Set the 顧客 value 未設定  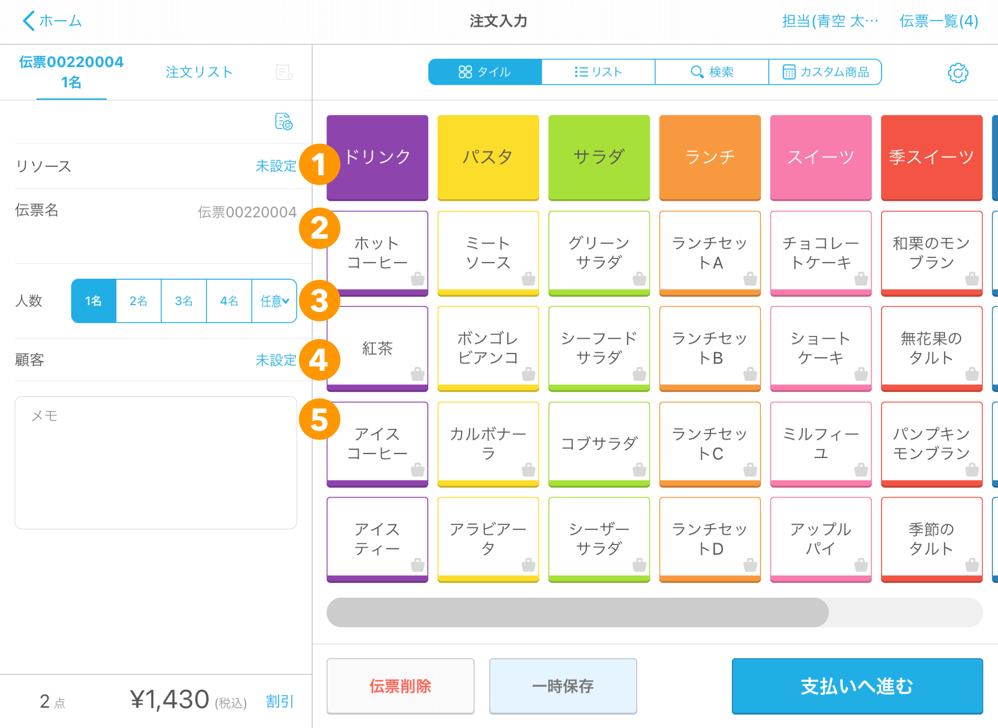pos(275,360)
